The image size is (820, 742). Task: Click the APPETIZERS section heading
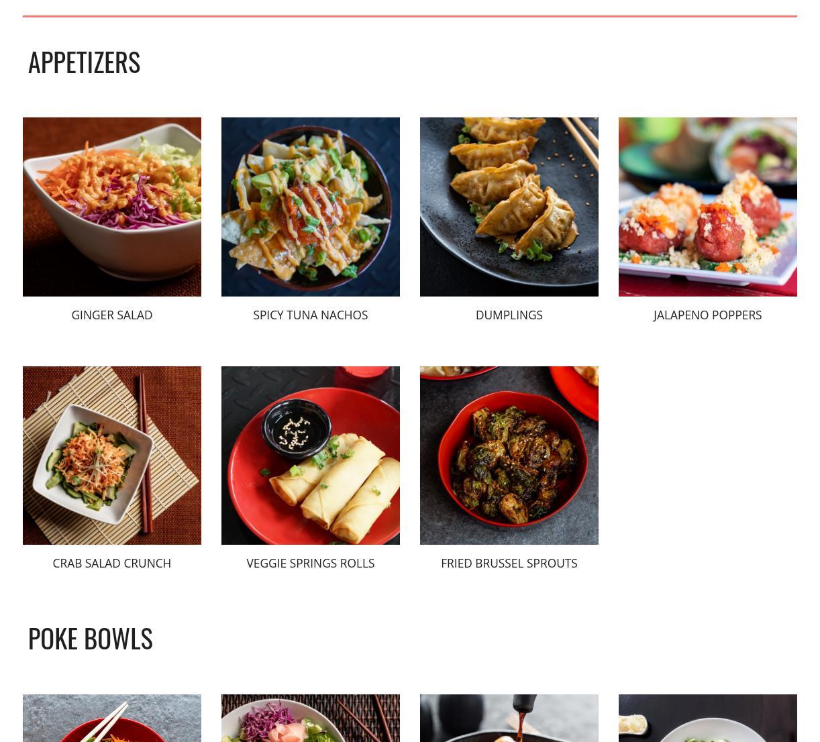pyautogui.click(x=84, y=62)
